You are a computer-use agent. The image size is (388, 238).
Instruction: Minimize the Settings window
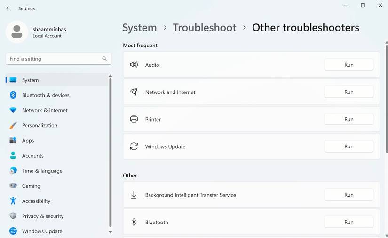pos(346,5)
